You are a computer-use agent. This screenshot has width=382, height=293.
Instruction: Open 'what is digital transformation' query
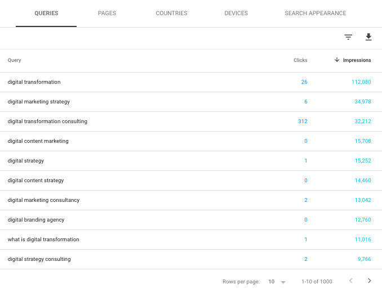click(43, 240)
